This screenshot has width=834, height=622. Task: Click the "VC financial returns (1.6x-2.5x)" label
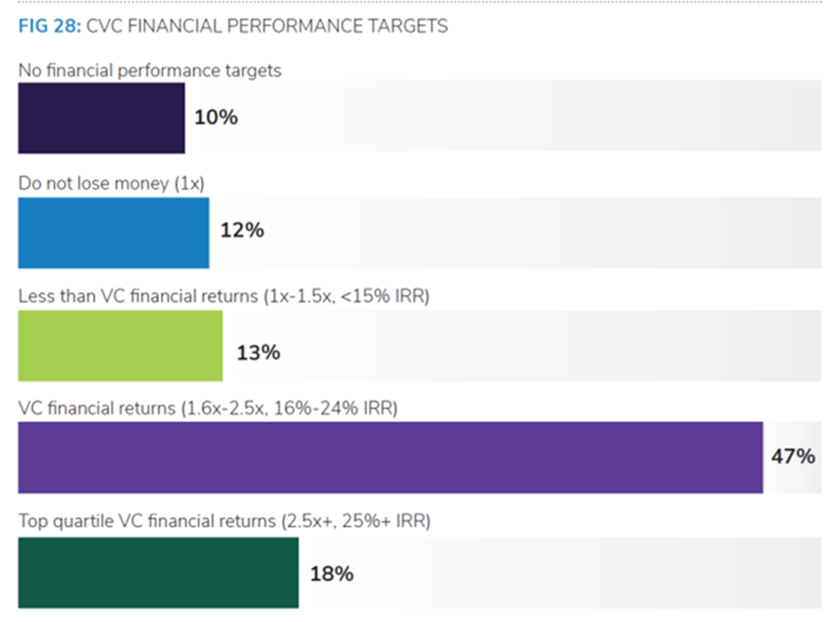coord(208,409)
